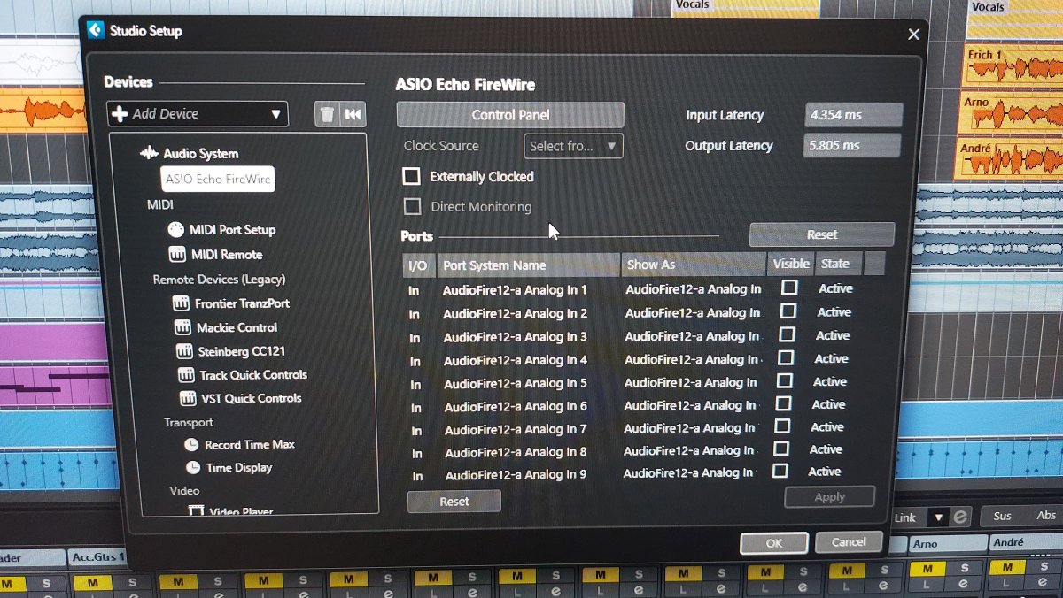Screen dimensions: 1063x598
Task: Click the Port System Name column header
Action: coord(529,264)
